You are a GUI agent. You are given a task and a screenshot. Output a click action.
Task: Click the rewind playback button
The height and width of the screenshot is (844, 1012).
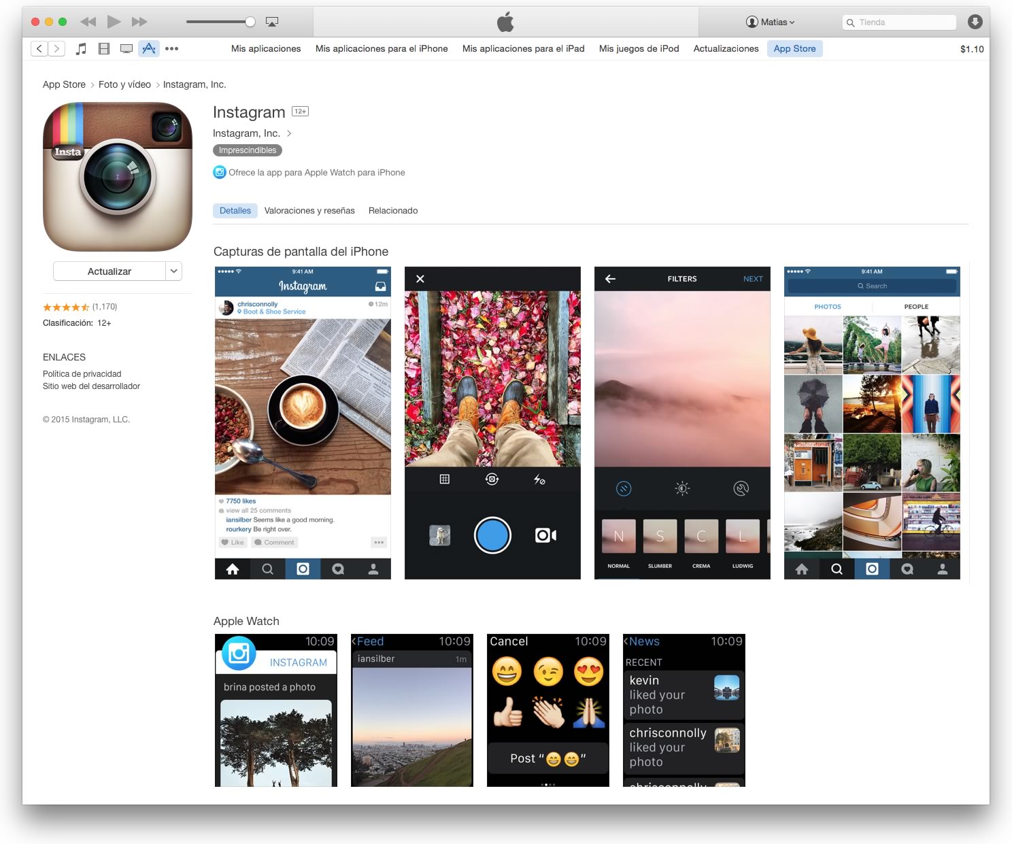pos(88,22)
